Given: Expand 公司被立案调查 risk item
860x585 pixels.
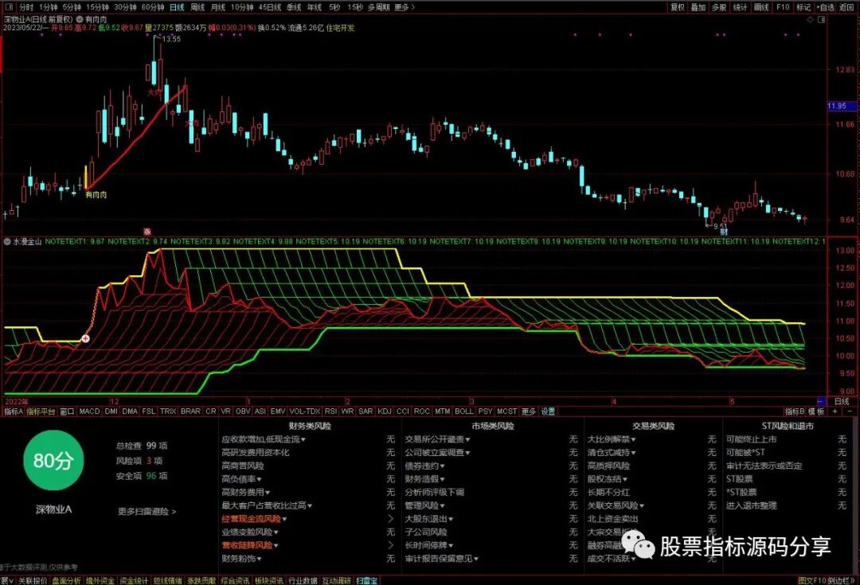Looking at the screenshot, I should point(438,452).
